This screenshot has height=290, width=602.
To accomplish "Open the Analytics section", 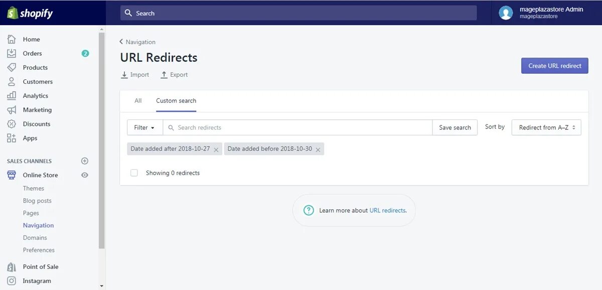I will (x=36, y=95).
